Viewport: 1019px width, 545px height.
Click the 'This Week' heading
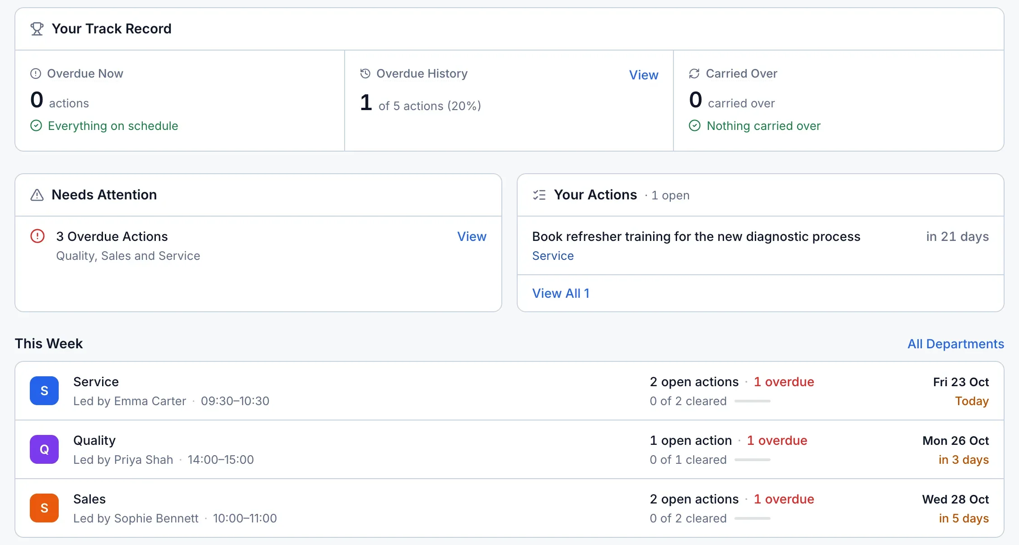(49, 343)
